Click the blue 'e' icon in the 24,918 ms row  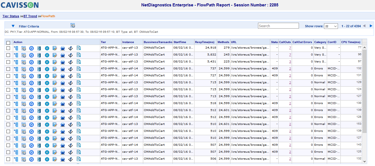[47, 48]
